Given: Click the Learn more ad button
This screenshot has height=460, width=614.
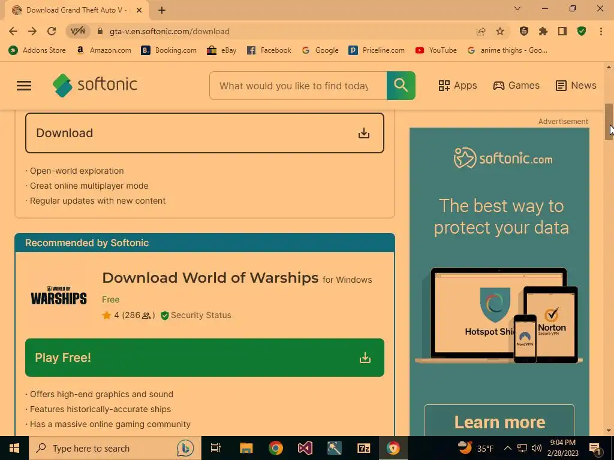Looking at the screenshot, I should click(499, 422).
